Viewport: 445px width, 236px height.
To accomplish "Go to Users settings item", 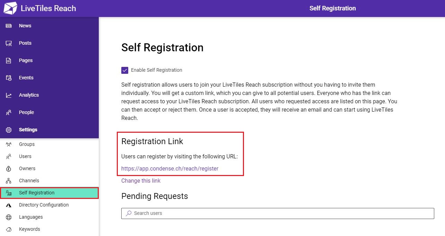I will click(x=49, y=156).
